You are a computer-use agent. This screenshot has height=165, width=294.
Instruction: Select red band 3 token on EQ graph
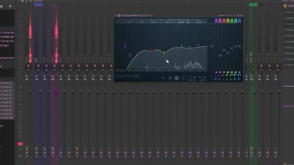point(151,50)
